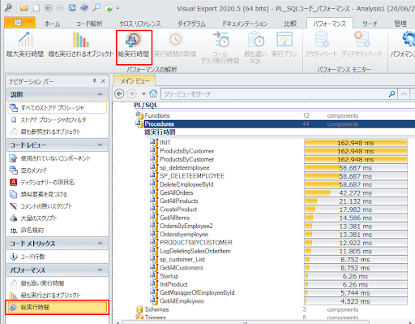
Task: Switch to the ドキュメンテーション ribbon tab
Action: click(x=245, y=24)
